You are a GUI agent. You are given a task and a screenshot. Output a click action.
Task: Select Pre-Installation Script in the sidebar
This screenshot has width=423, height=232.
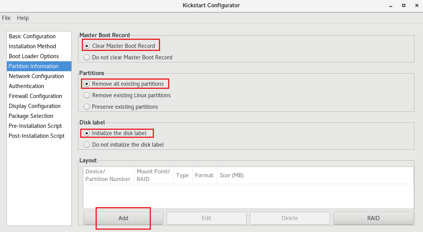(35, 126)
